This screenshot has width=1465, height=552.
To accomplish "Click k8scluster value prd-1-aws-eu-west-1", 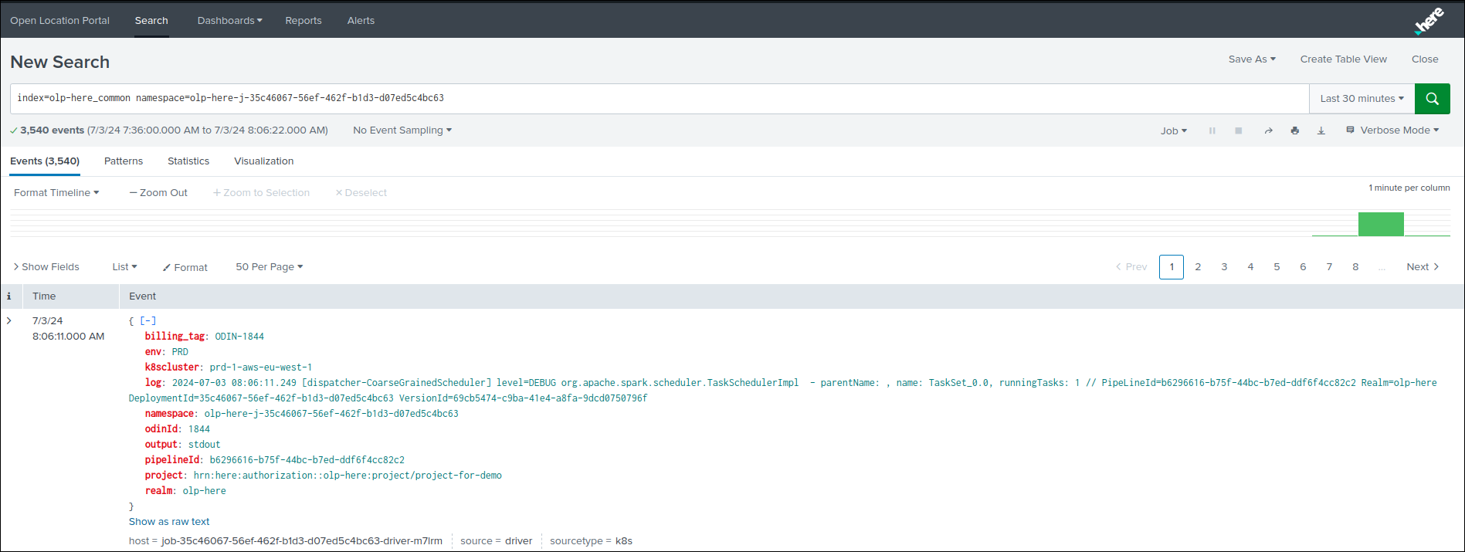I will 261,367.
